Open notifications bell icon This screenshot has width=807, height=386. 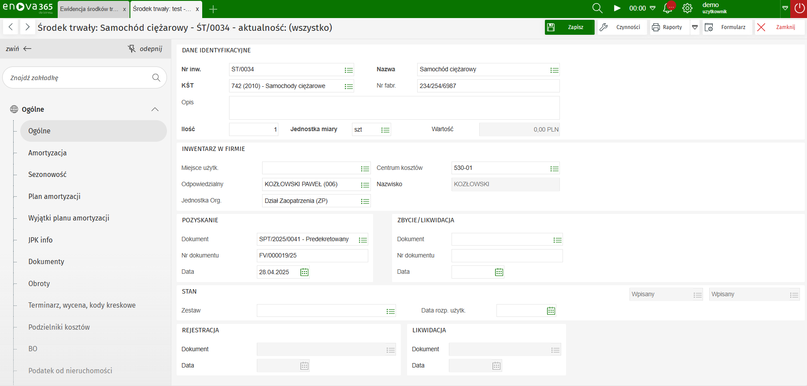[668, 8]
